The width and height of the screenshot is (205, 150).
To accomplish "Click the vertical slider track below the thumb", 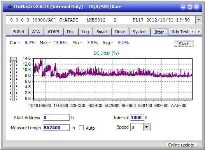I will pyautogui.click(x=14, y=81).
